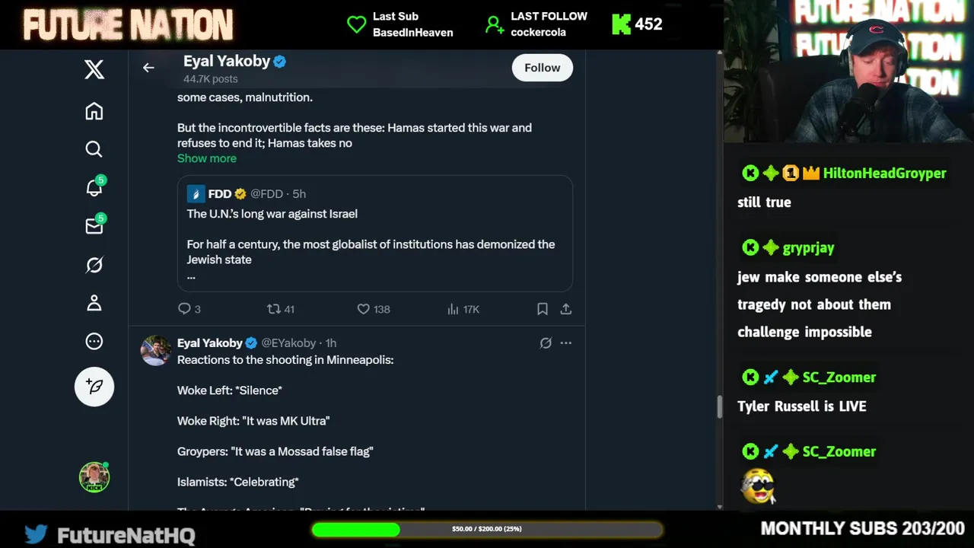
Task: Click the Last Follow person icon
Action: point(495,24)
